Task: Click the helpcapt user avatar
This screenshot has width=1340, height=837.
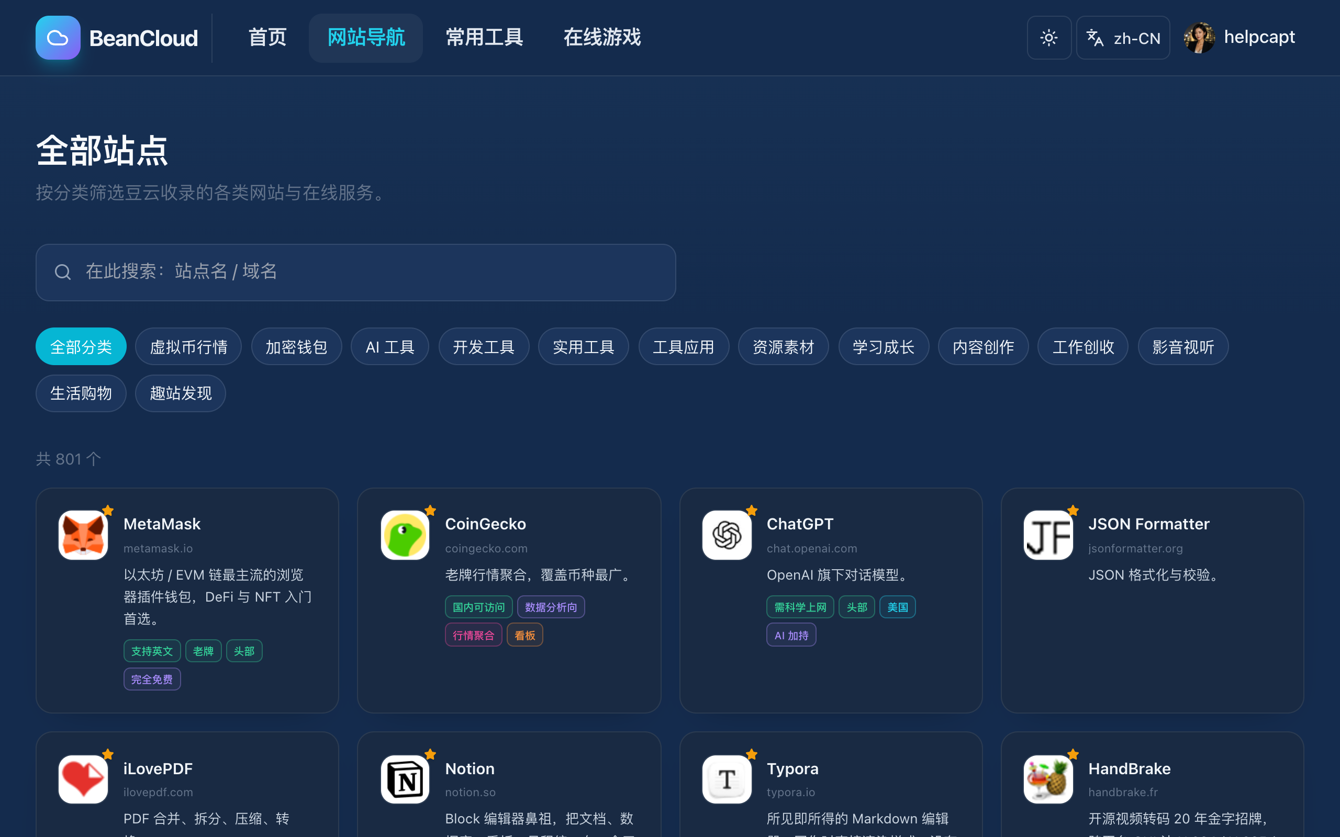Action: click(1199, 38)
